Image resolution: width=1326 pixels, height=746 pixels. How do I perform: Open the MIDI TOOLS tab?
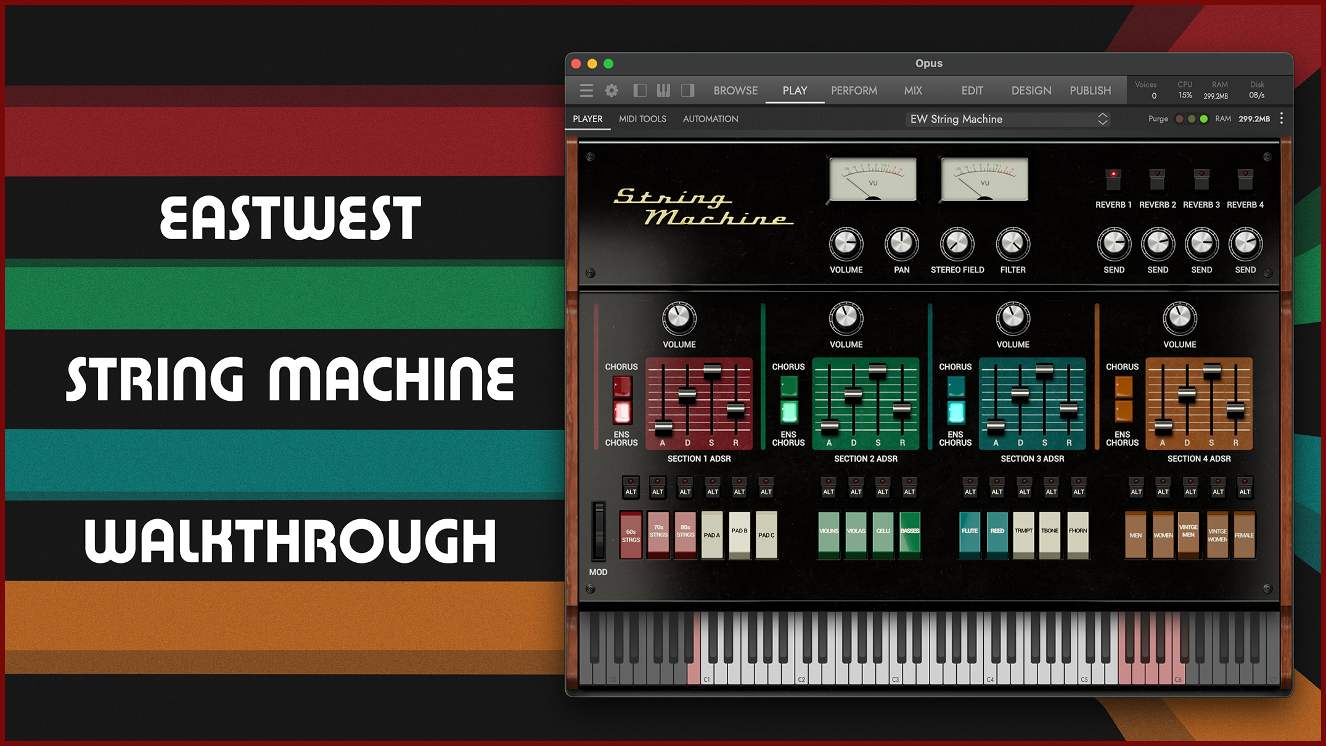pos(642,119)
